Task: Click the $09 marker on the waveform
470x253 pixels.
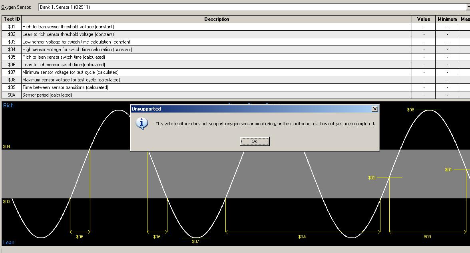Action: (427, 237)
